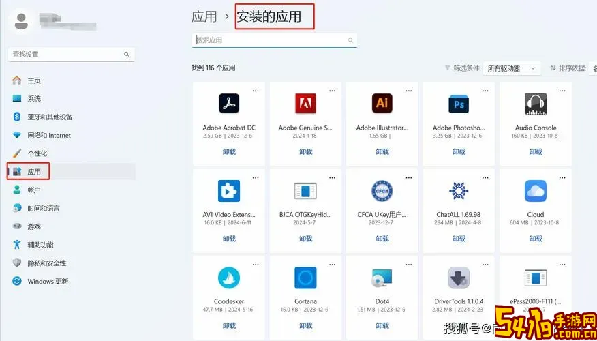Viewport: 597px width, 341px height.
Task: Click 卸载 for Adobe Illustrator
Action: (x=382, y=151)
